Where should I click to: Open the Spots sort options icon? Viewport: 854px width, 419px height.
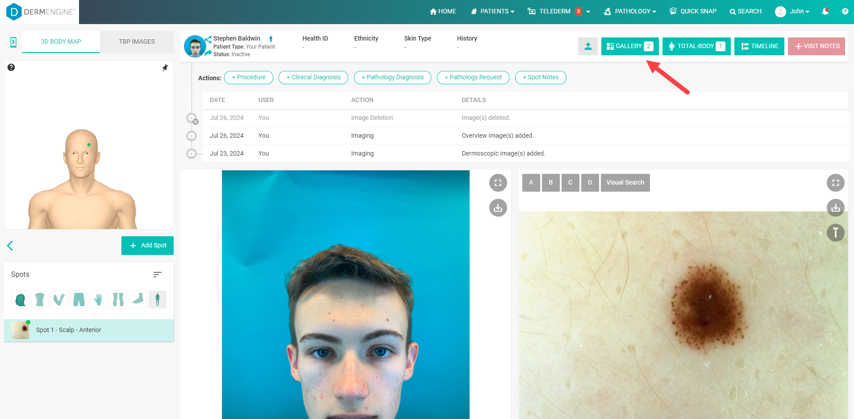coord(157,275)
